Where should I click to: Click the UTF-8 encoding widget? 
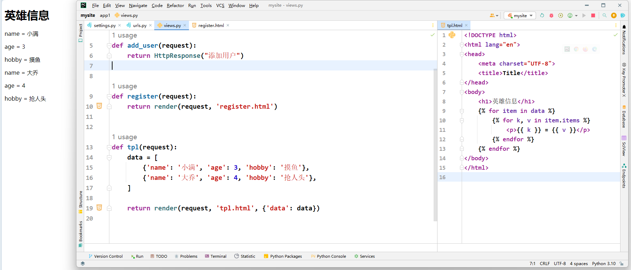560,264
